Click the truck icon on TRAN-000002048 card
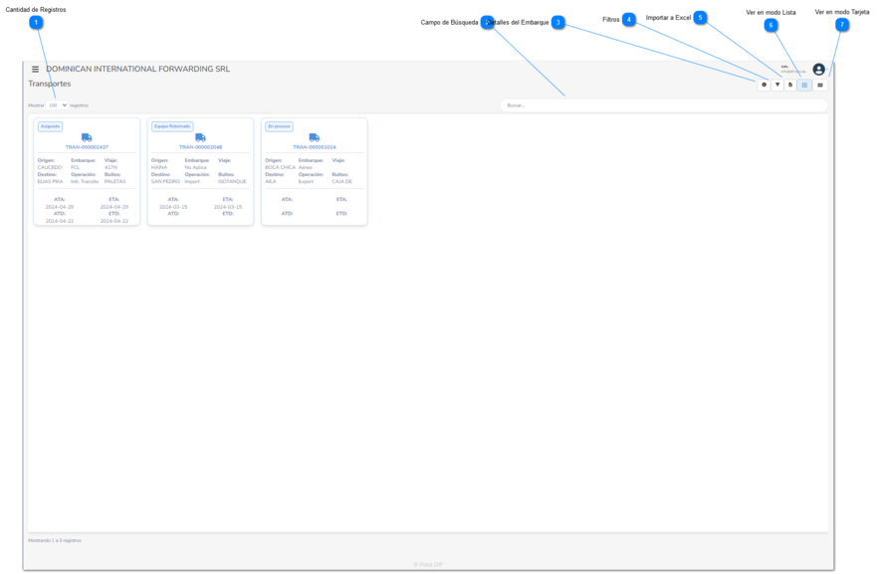 [x=200, y=137]
